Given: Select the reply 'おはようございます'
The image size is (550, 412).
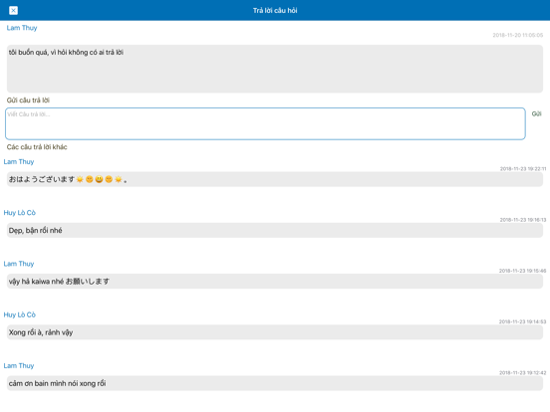Looking at the screenshot, I should (275, 179).
